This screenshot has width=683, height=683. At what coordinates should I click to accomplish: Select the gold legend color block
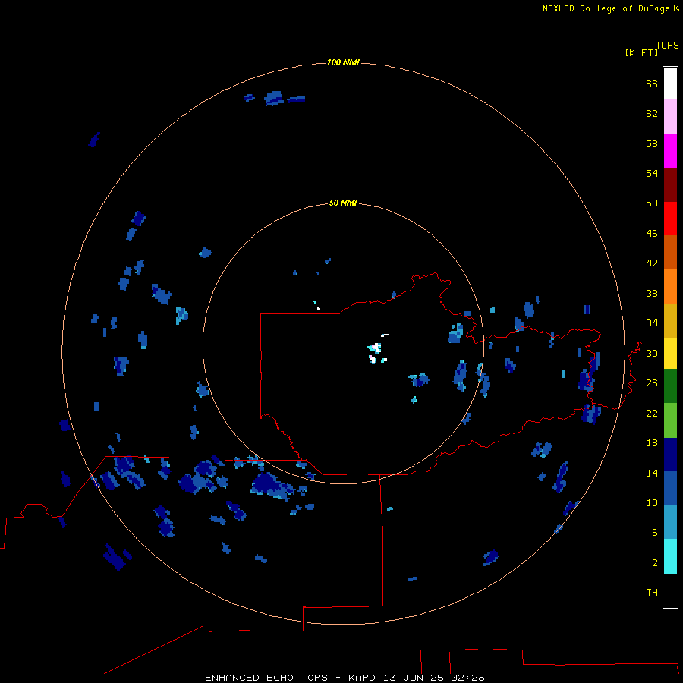click(x=670, y=321)
